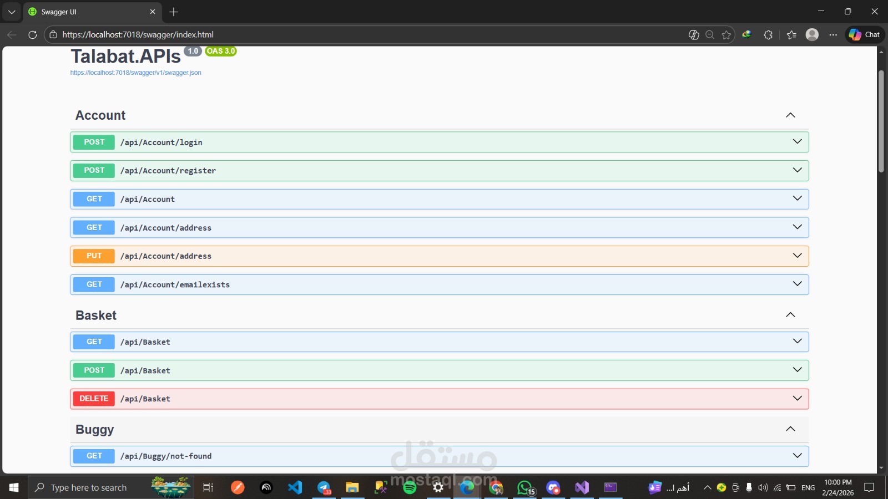Click POST badge for Account register
The width and height of the screenshot is (888, 499).
[94, 170]
